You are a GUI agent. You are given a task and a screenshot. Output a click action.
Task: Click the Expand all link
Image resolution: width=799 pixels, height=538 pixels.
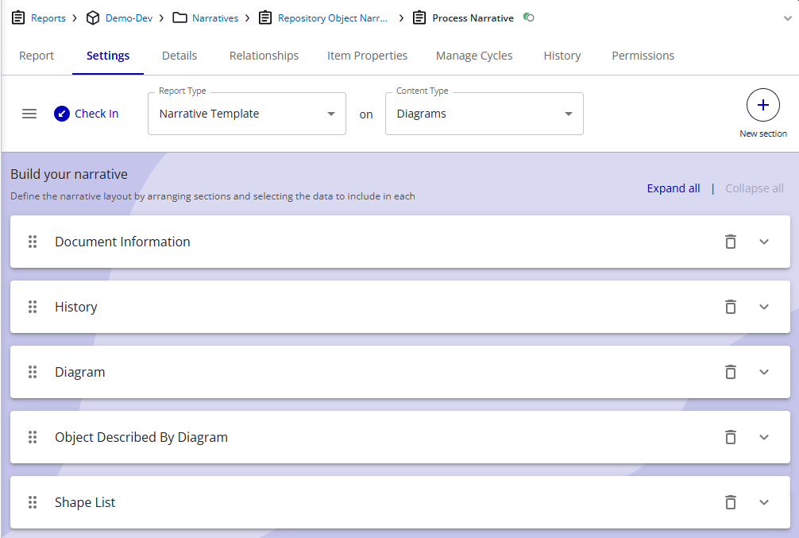674,188
